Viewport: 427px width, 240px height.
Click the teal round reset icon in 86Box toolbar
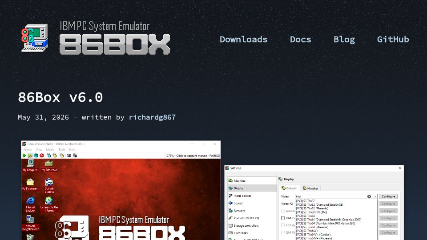(36, 156)
